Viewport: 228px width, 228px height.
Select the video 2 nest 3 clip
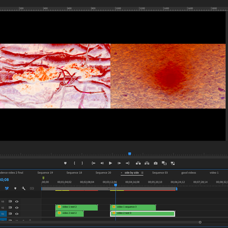142,214
